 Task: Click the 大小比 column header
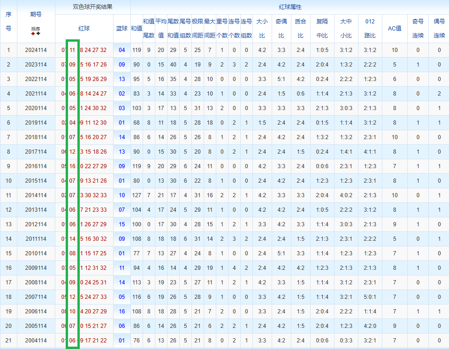point(262,29)
